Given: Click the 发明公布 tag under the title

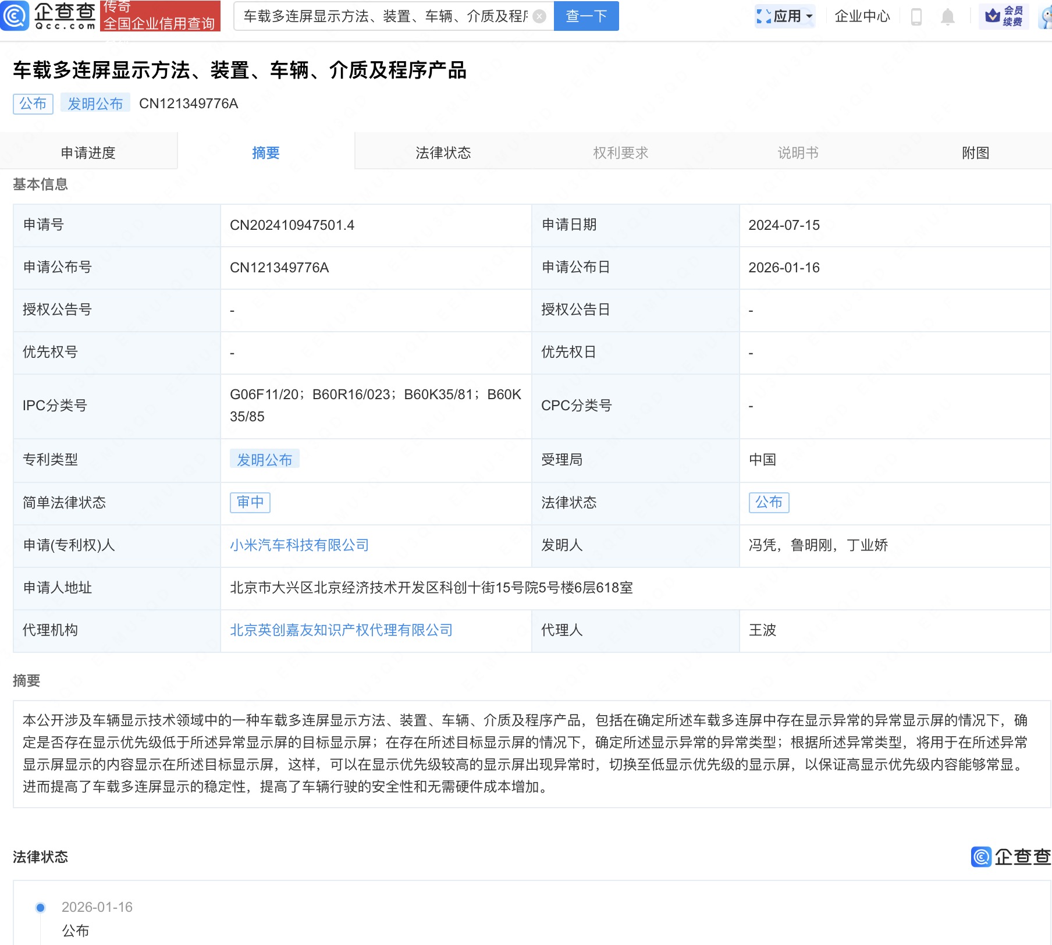Looking at the screenshot, I should coord(95,104).
